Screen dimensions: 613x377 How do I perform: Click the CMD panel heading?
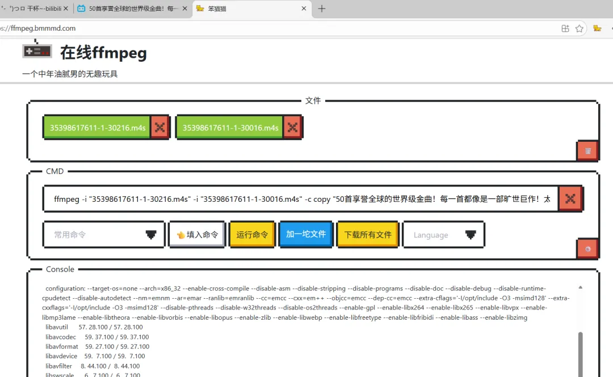click(x=54, y=171)
